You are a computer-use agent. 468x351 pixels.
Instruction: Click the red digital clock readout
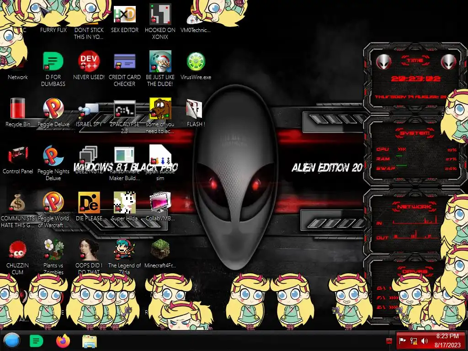(415, 79)
